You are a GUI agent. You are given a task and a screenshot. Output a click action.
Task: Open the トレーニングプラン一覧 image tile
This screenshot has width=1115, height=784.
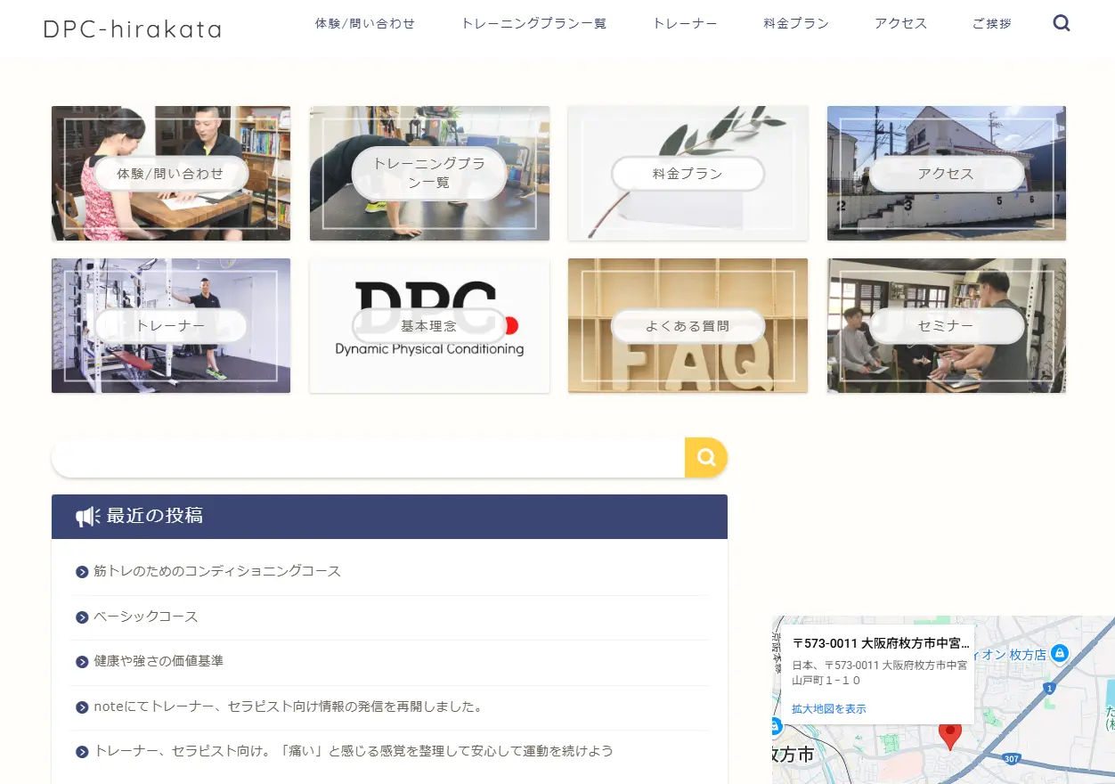point(429,174)
